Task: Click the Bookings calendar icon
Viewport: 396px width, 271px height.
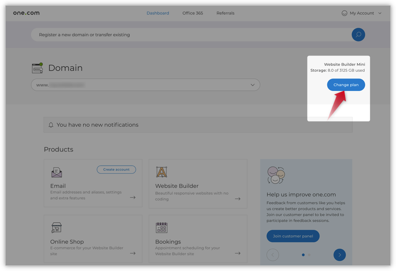Action: [161, 228]
